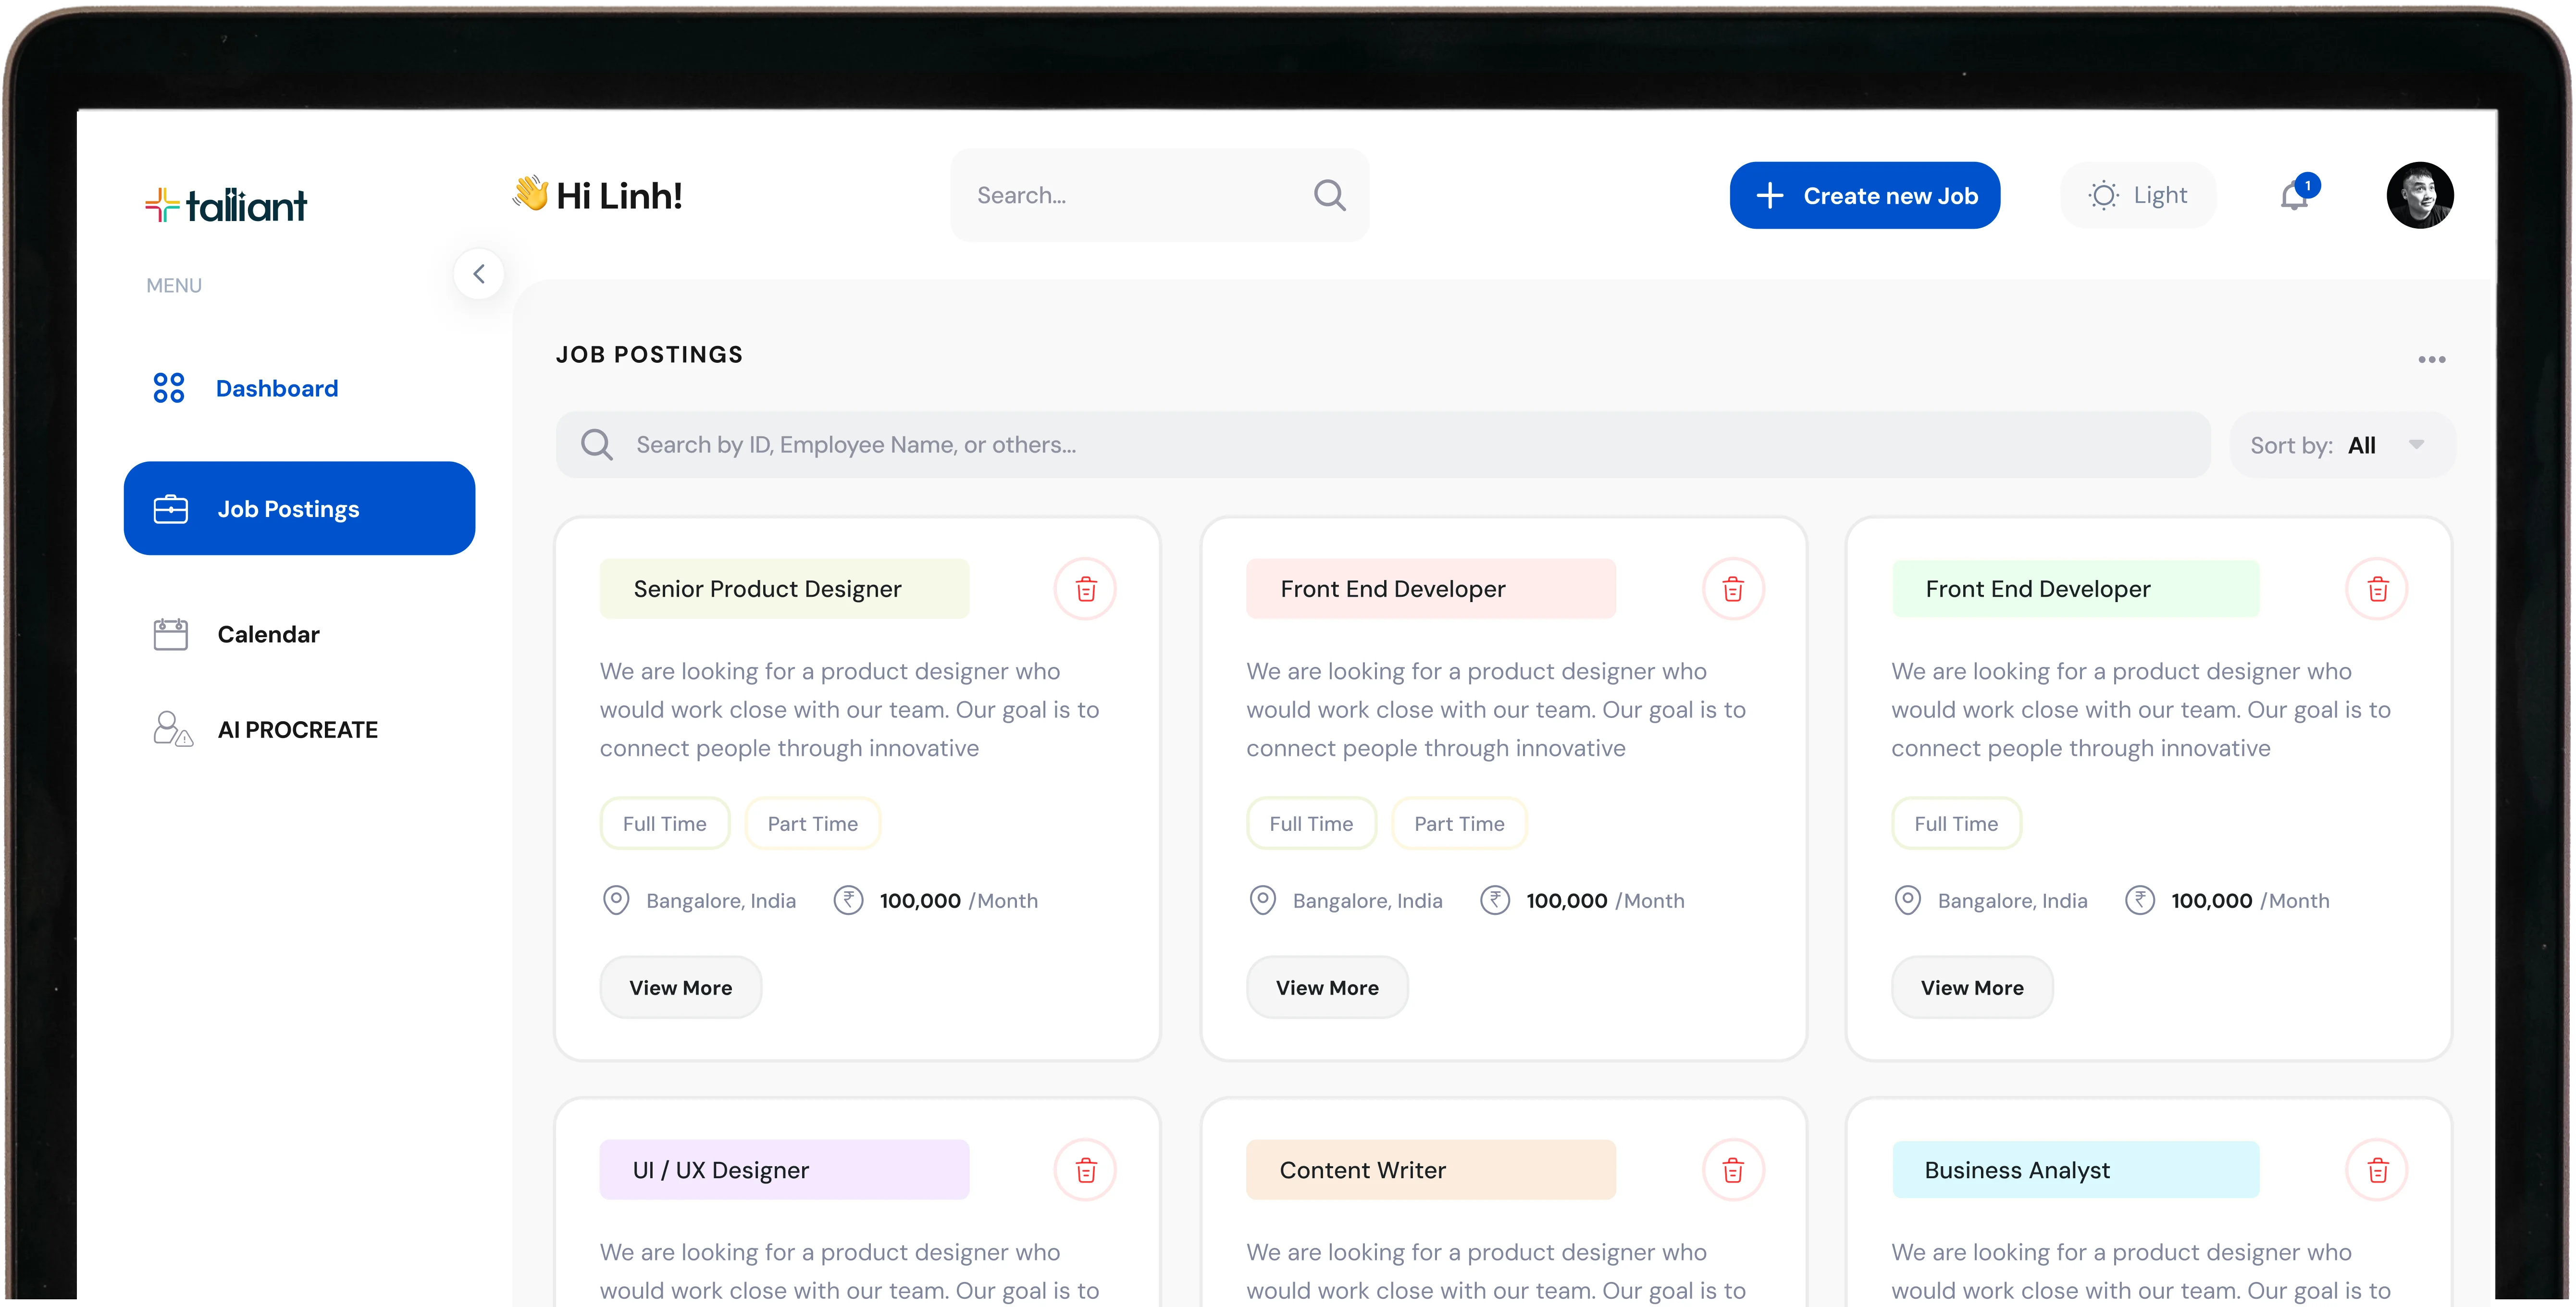The height and width of the screenshot is (1307, 2576).
Task: Click the talliant logo
Action: pos(226,205)
